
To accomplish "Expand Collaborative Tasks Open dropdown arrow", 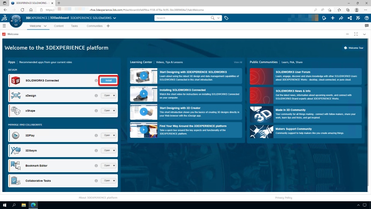I will 114,181.
